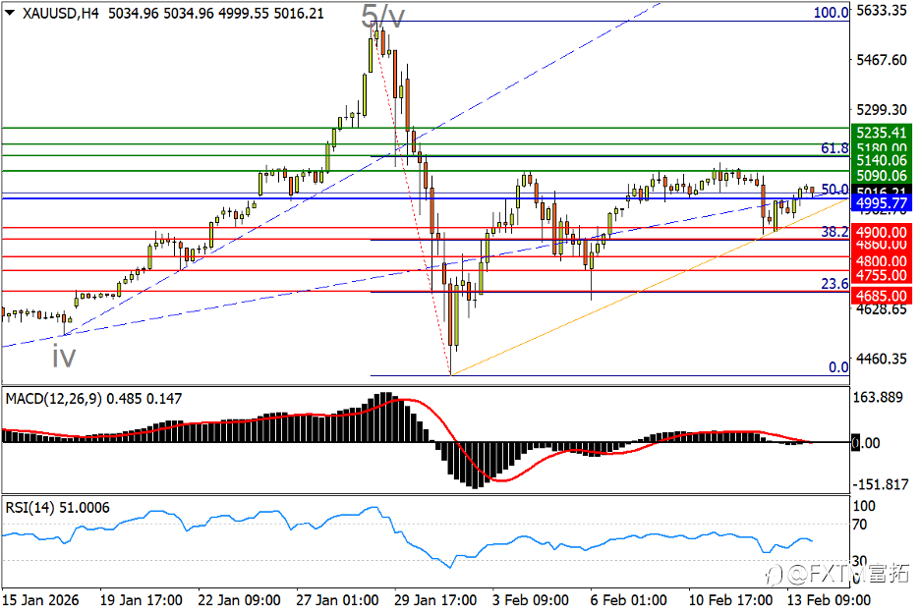The width and height of the screenshot is (920, 613).
Task: Click the 5467.60 price axis value
Action: point(882,60)
